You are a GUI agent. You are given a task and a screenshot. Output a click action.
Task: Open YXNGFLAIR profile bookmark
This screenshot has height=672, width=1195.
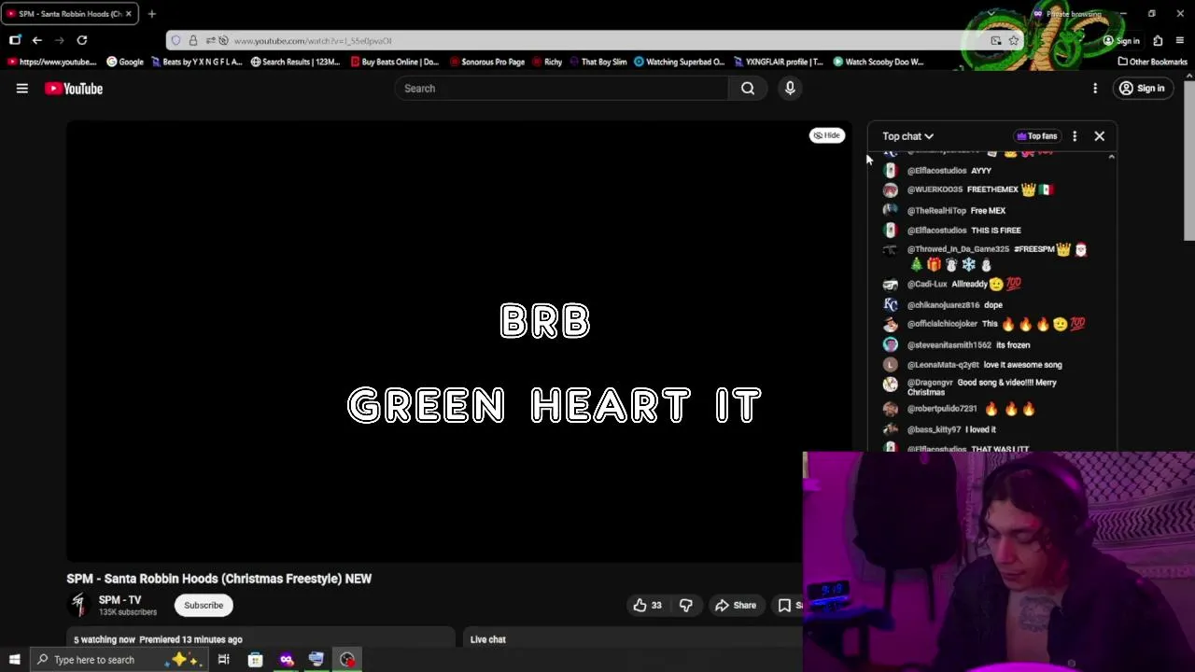[779, 62]
